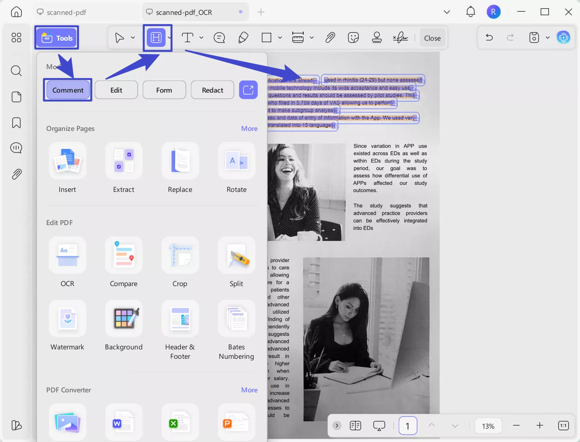Image resolution: width=580 pixels, height=442 pixels.
Task: Click More next to Organize Pages
Action: 249,128
